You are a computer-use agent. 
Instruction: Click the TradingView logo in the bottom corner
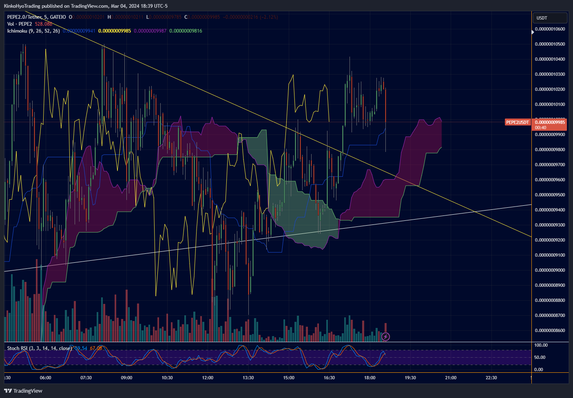click(x=23, y=391)
